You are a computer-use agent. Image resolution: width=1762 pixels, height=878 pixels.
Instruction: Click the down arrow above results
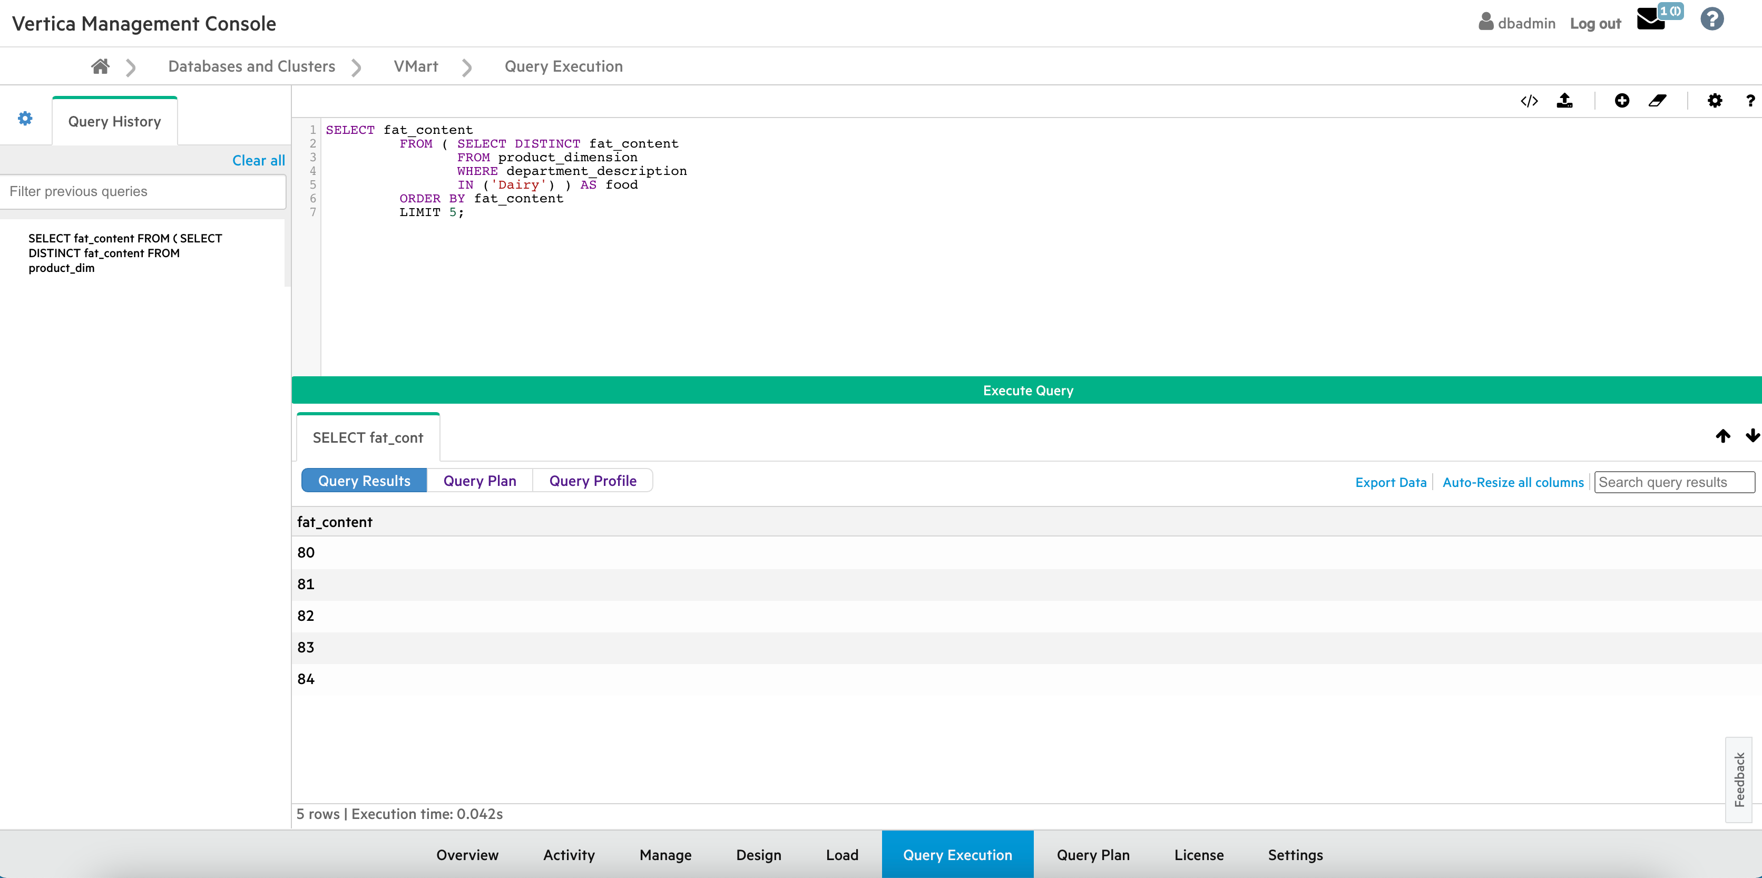pos(1753,436)
